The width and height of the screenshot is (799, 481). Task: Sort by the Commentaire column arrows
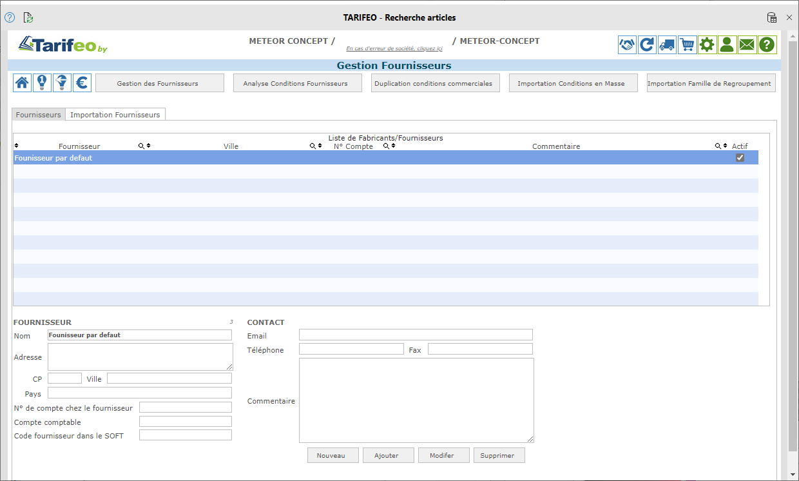(725, 146)
